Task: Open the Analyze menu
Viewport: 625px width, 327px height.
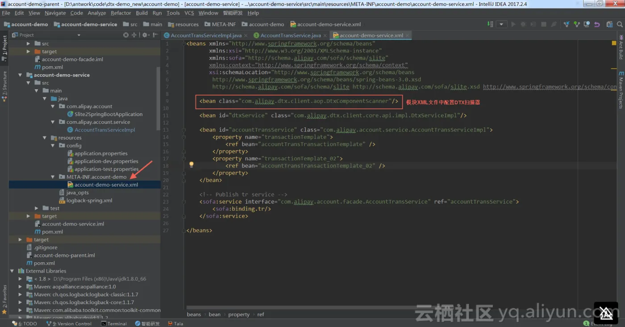Action: pyautogui.click(x=97, y=13)
